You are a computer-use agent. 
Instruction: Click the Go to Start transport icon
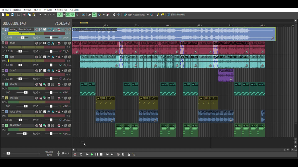[x=107, y=154]
